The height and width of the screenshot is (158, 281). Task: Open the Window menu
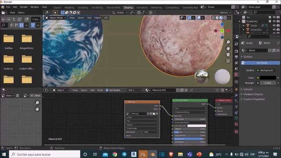[x=35, y=7]
